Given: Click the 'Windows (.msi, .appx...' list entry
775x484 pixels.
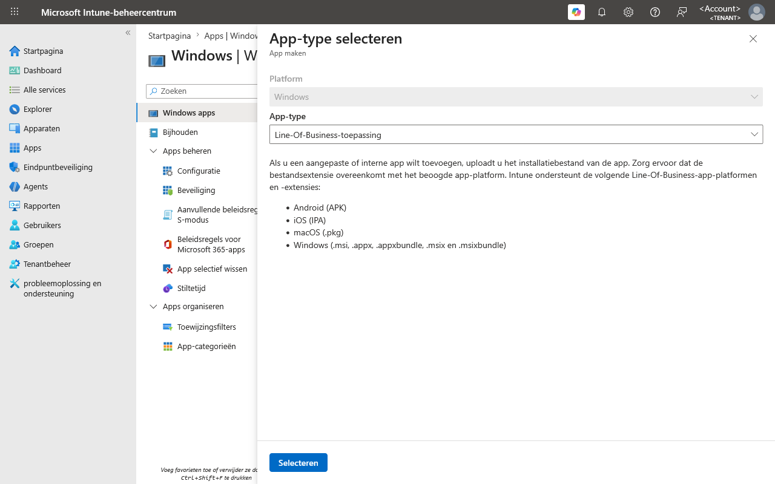Looking at the screenshot, I should tap(400, 245).
